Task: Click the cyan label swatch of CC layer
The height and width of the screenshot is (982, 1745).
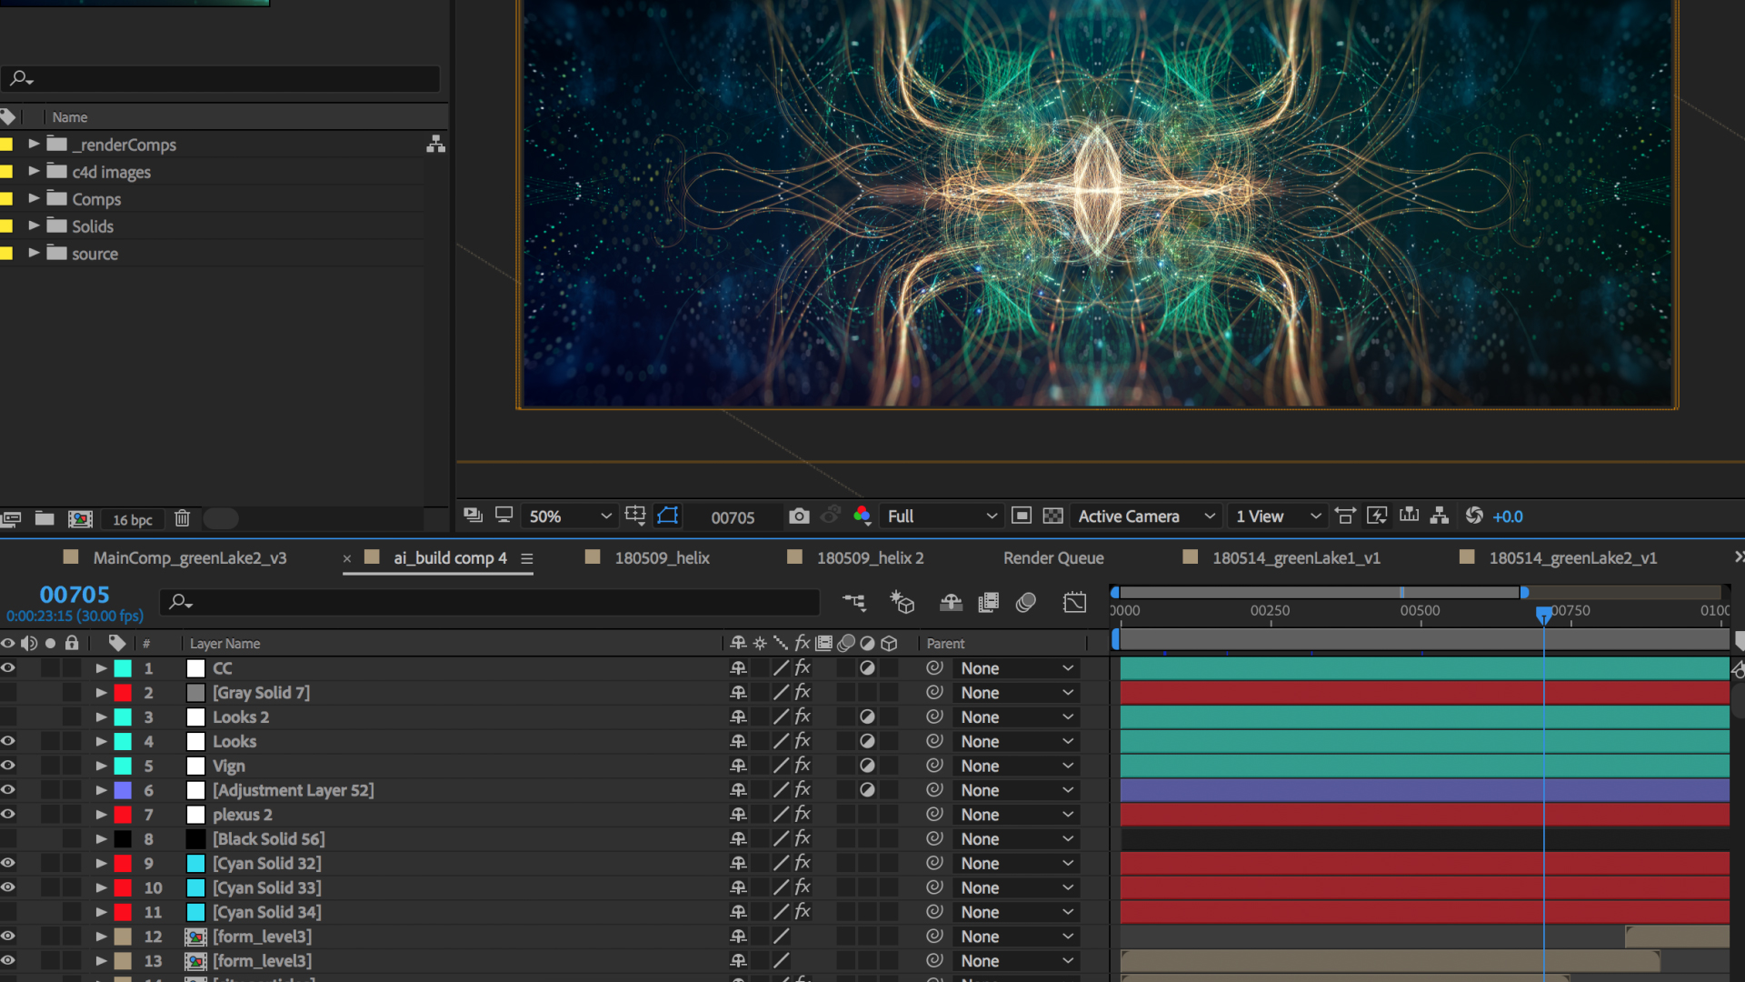Action: pos(123,668)
